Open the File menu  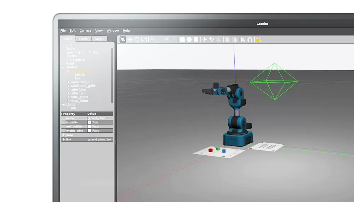point(63,31)
